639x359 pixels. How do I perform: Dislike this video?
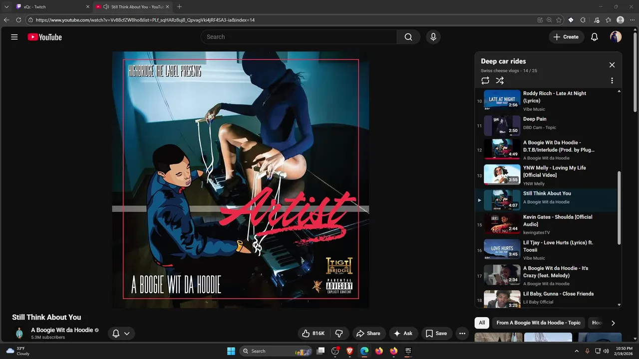(339, 334)
